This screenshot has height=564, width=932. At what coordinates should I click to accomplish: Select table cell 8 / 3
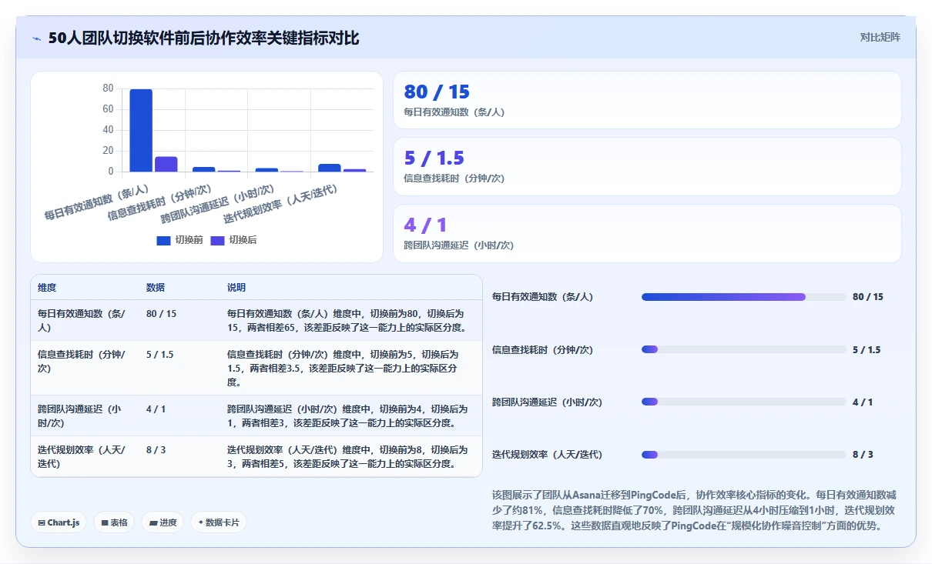pyautogui.click(x=156, y=450)
